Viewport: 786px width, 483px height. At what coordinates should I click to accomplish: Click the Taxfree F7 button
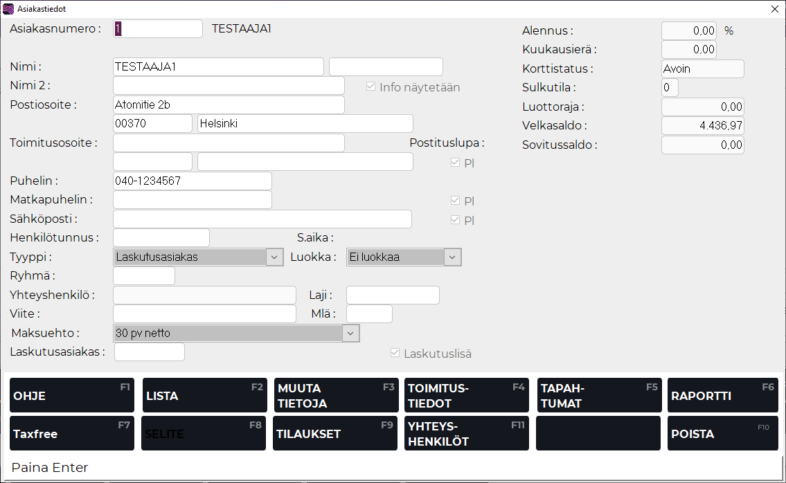tap(72, 433)
